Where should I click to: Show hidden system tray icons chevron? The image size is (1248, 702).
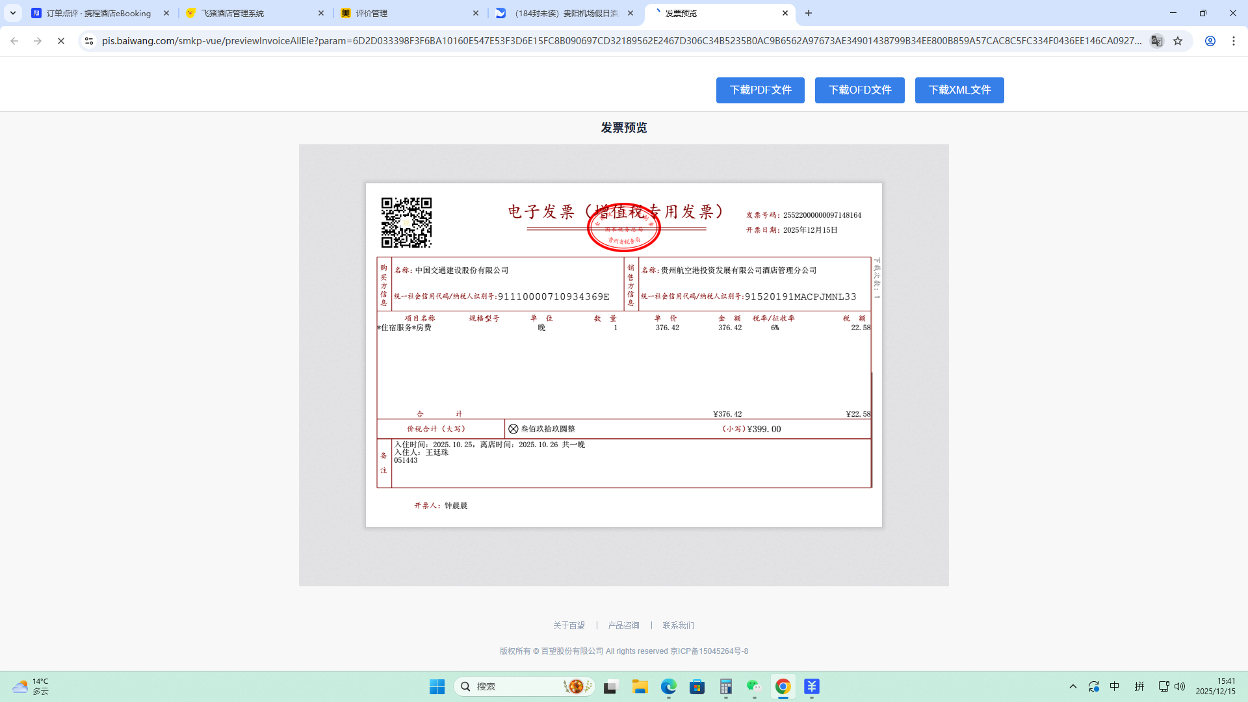tap(1072, 686)
